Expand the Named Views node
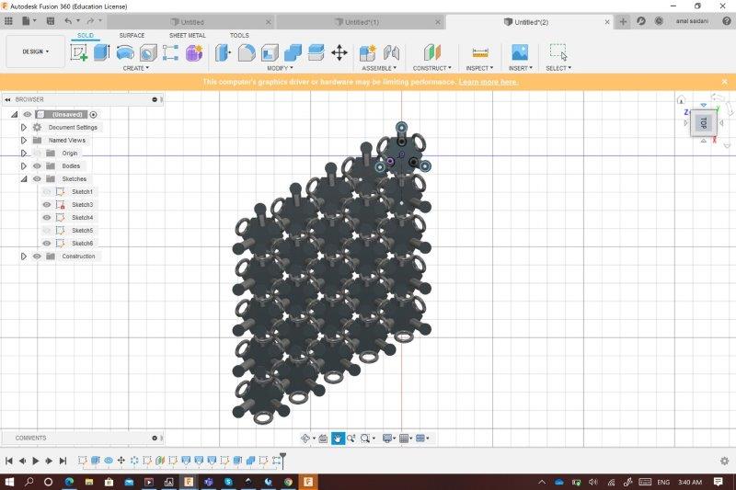The height and width of the screenshot is (490, 736). [24, 141]
